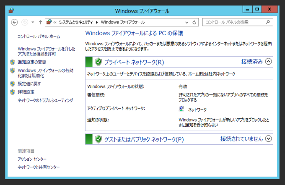
Task: Collapse the プライベート ネットワーク chevron button
Action: point(269,62)
